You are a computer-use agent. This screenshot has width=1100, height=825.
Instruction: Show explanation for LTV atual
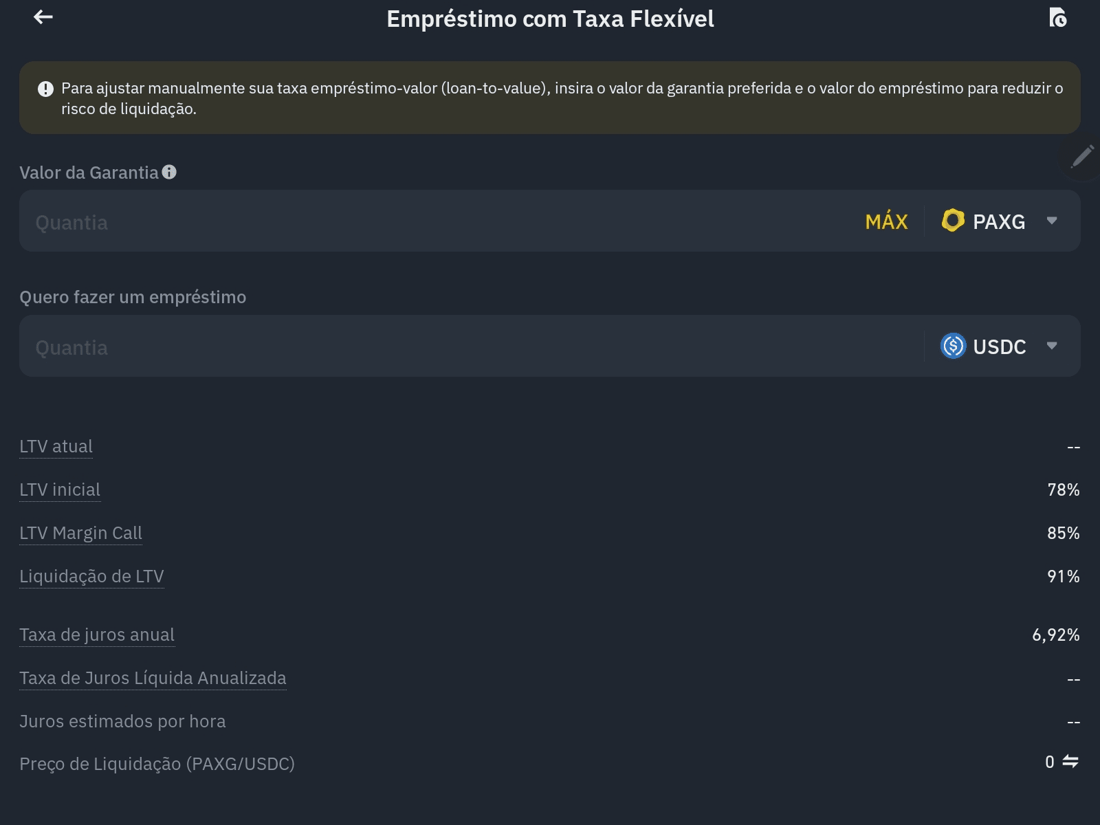click(56, 446)
